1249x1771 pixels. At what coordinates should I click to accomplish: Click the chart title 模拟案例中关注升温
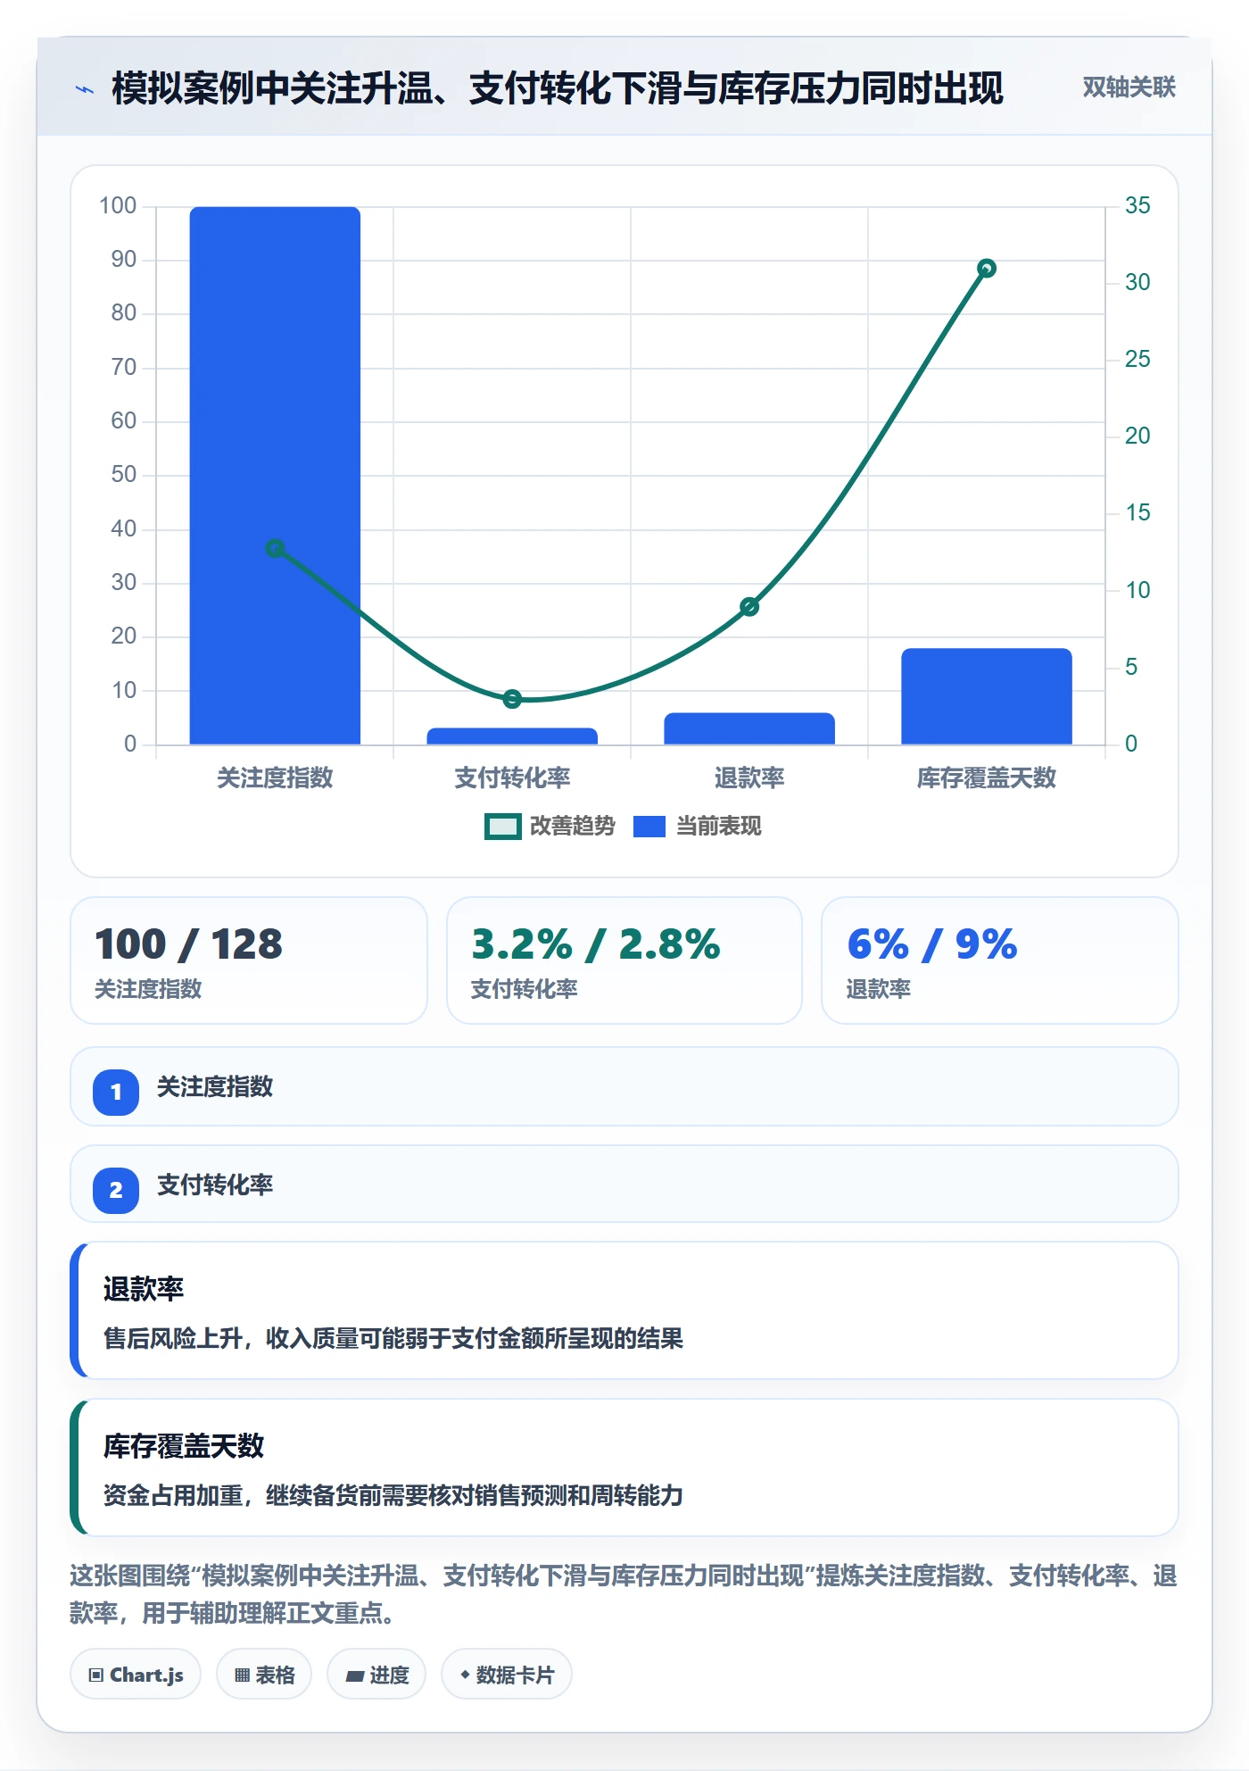click(558, 88)
